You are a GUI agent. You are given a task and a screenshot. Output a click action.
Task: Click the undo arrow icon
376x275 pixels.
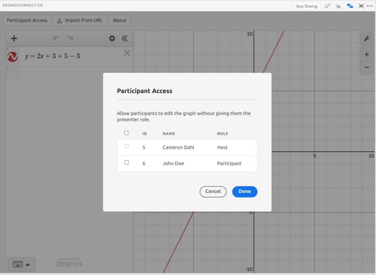pos(56,38)
